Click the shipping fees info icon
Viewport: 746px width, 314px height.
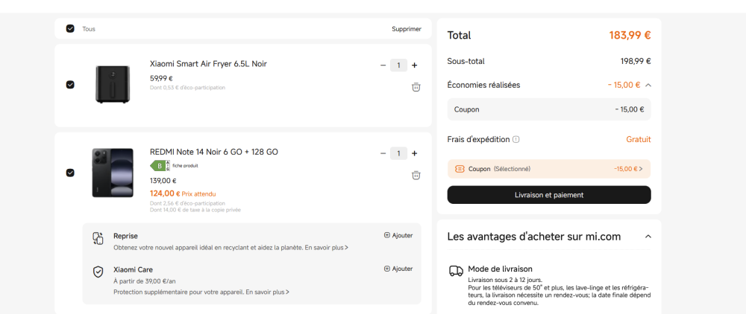pyautogui.click(x=516, y=139)
